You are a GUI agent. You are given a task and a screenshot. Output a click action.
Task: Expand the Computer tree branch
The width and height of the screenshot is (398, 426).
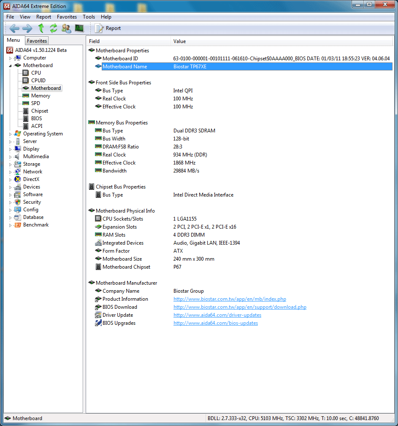pos(10,58)
